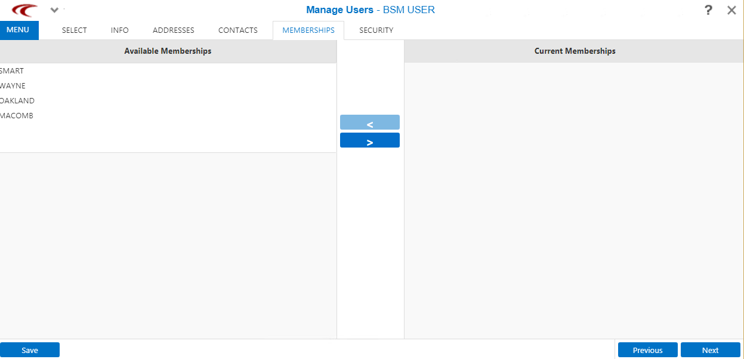Close the Manage Users window
Image resolution: width=744 pixels, height=359 pixels.
(731, 10)
